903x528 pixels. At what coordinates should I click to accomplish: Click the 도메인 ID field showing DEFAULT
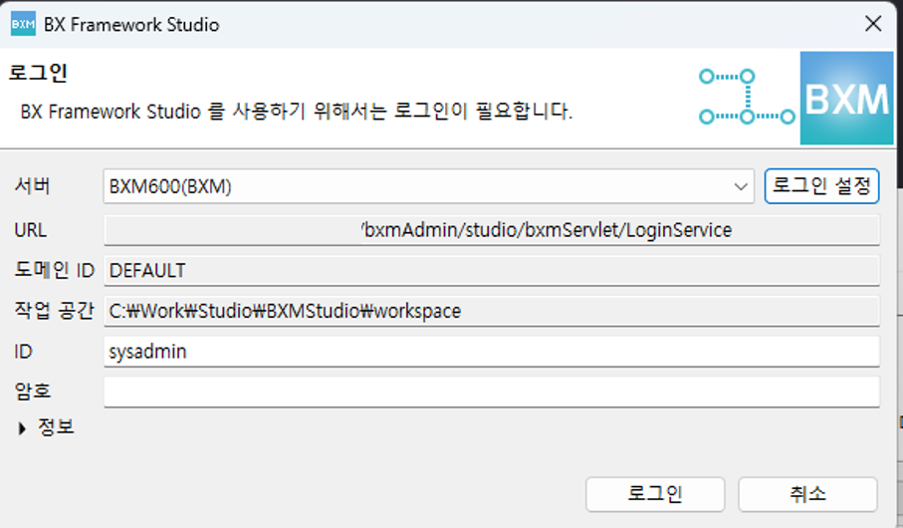pos(492,270)
